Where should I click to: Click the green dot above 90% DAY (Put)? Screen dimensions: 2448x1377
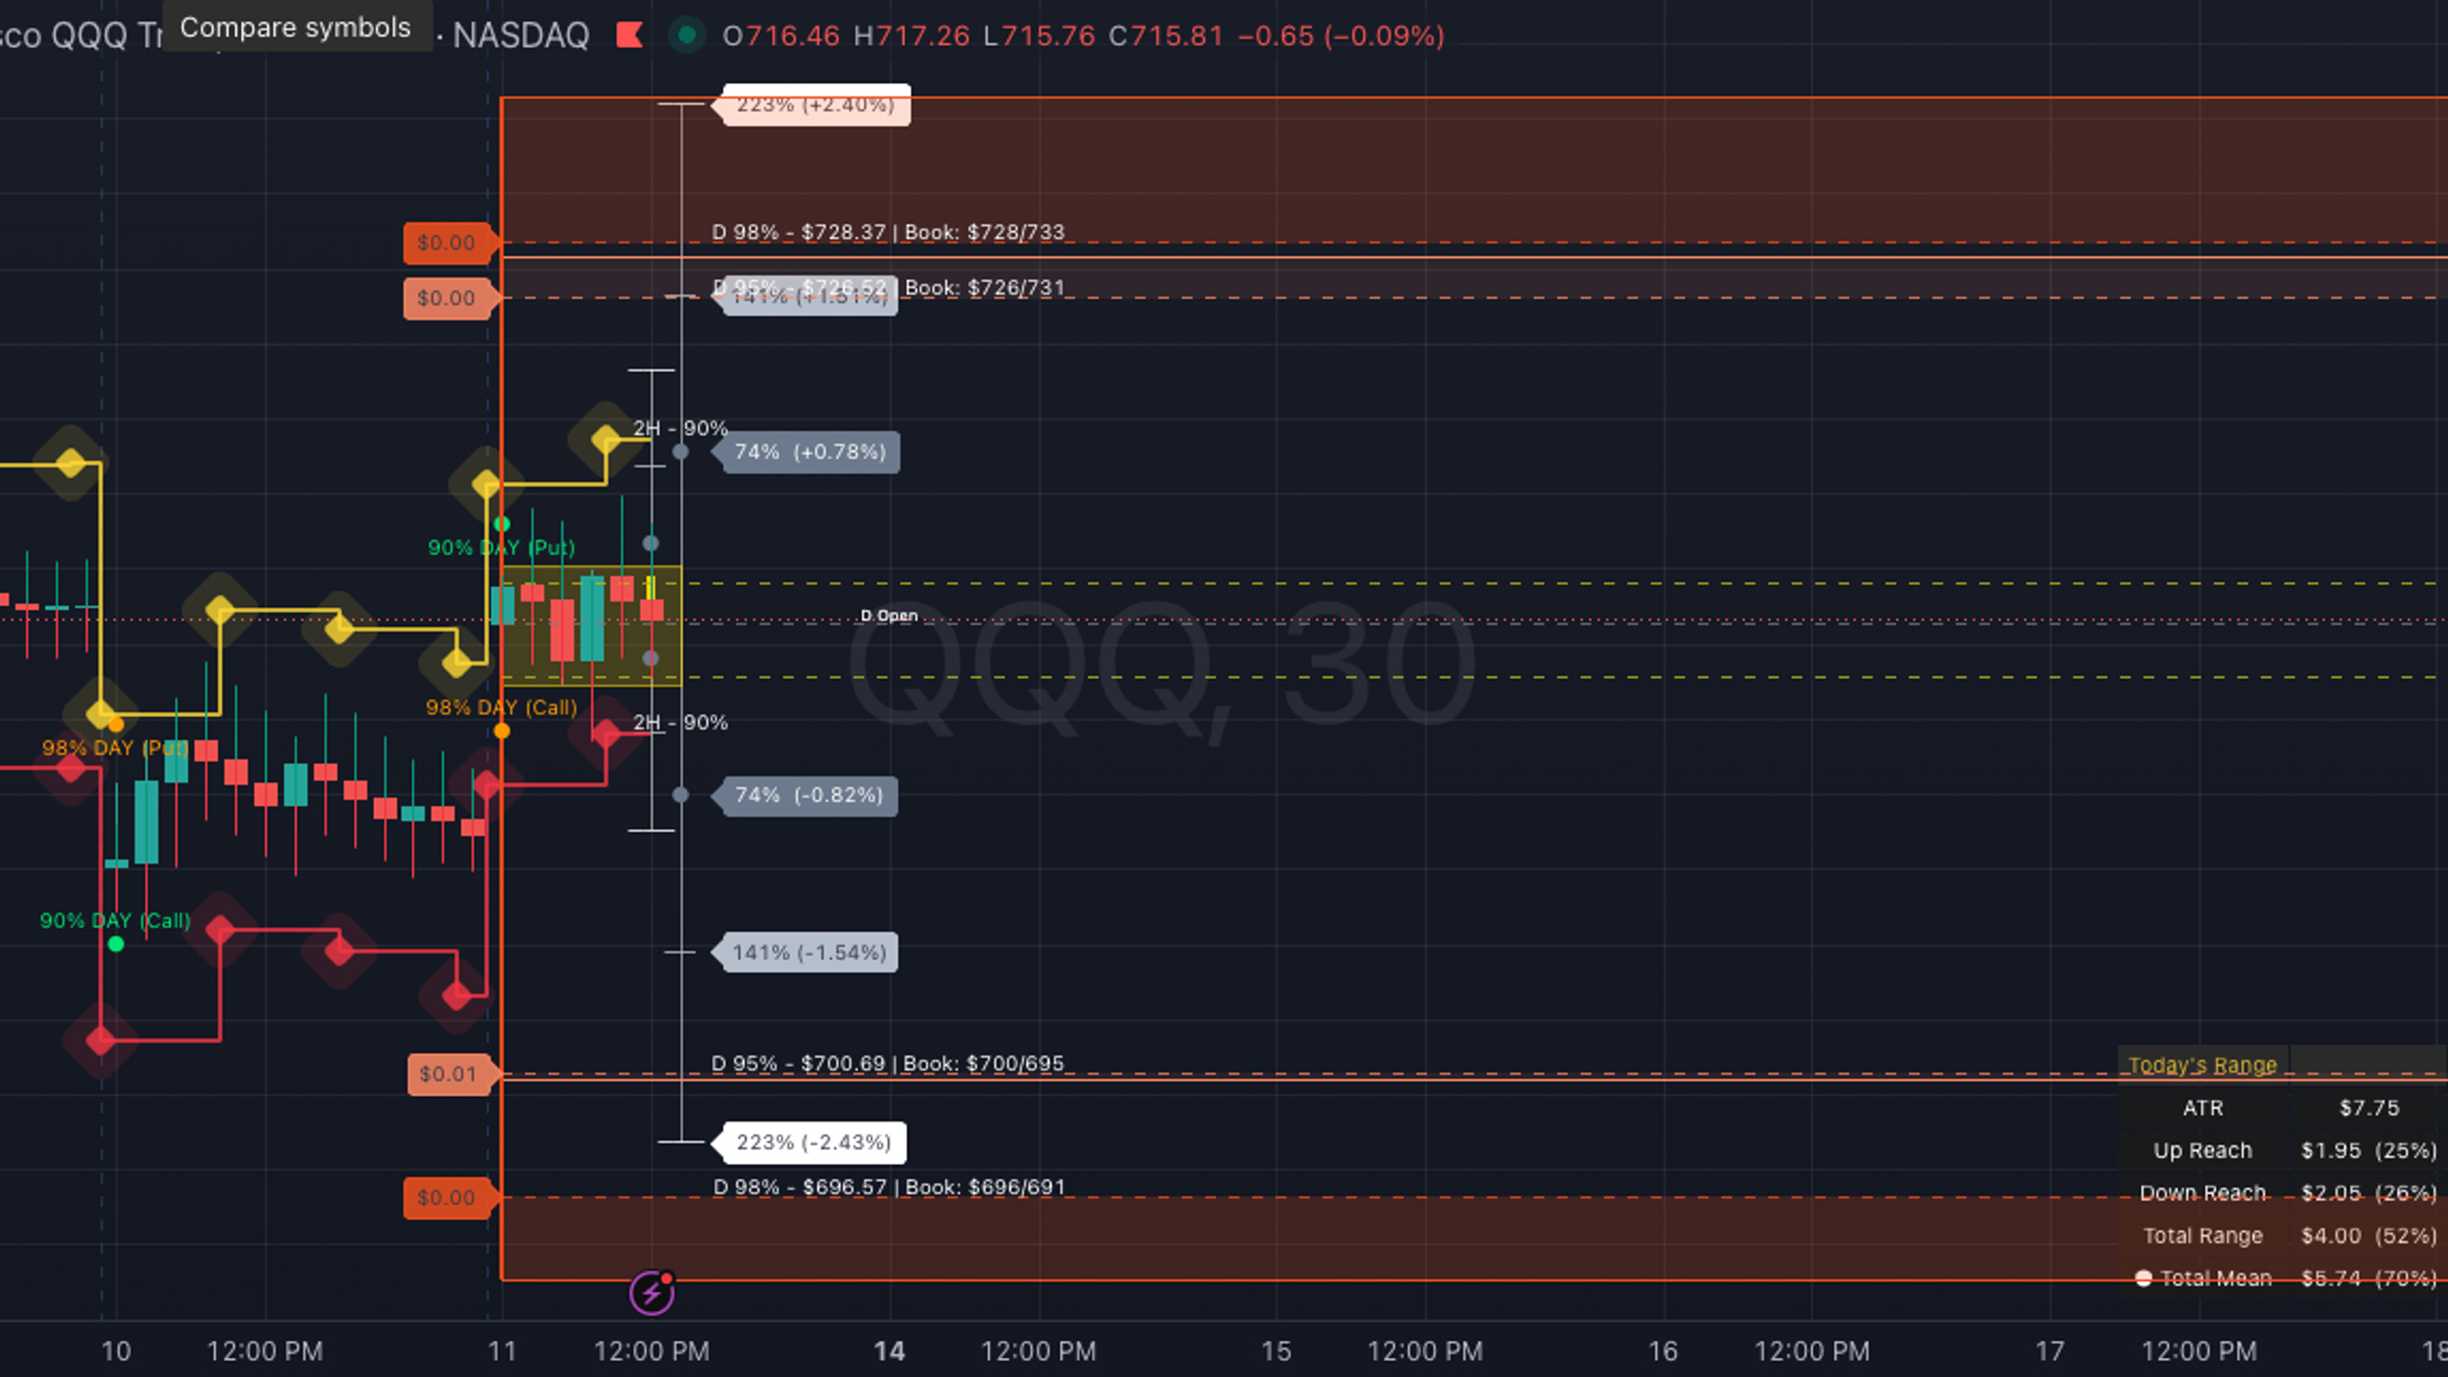[x=501, y=524]
